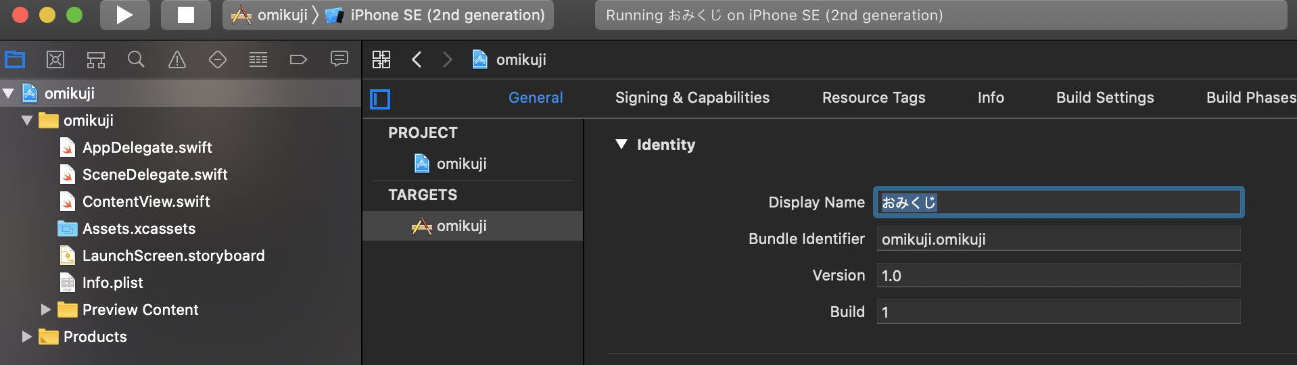Show the Source Control navigator
Viewport: 1297px width, 365px height.
coord(55,59)
